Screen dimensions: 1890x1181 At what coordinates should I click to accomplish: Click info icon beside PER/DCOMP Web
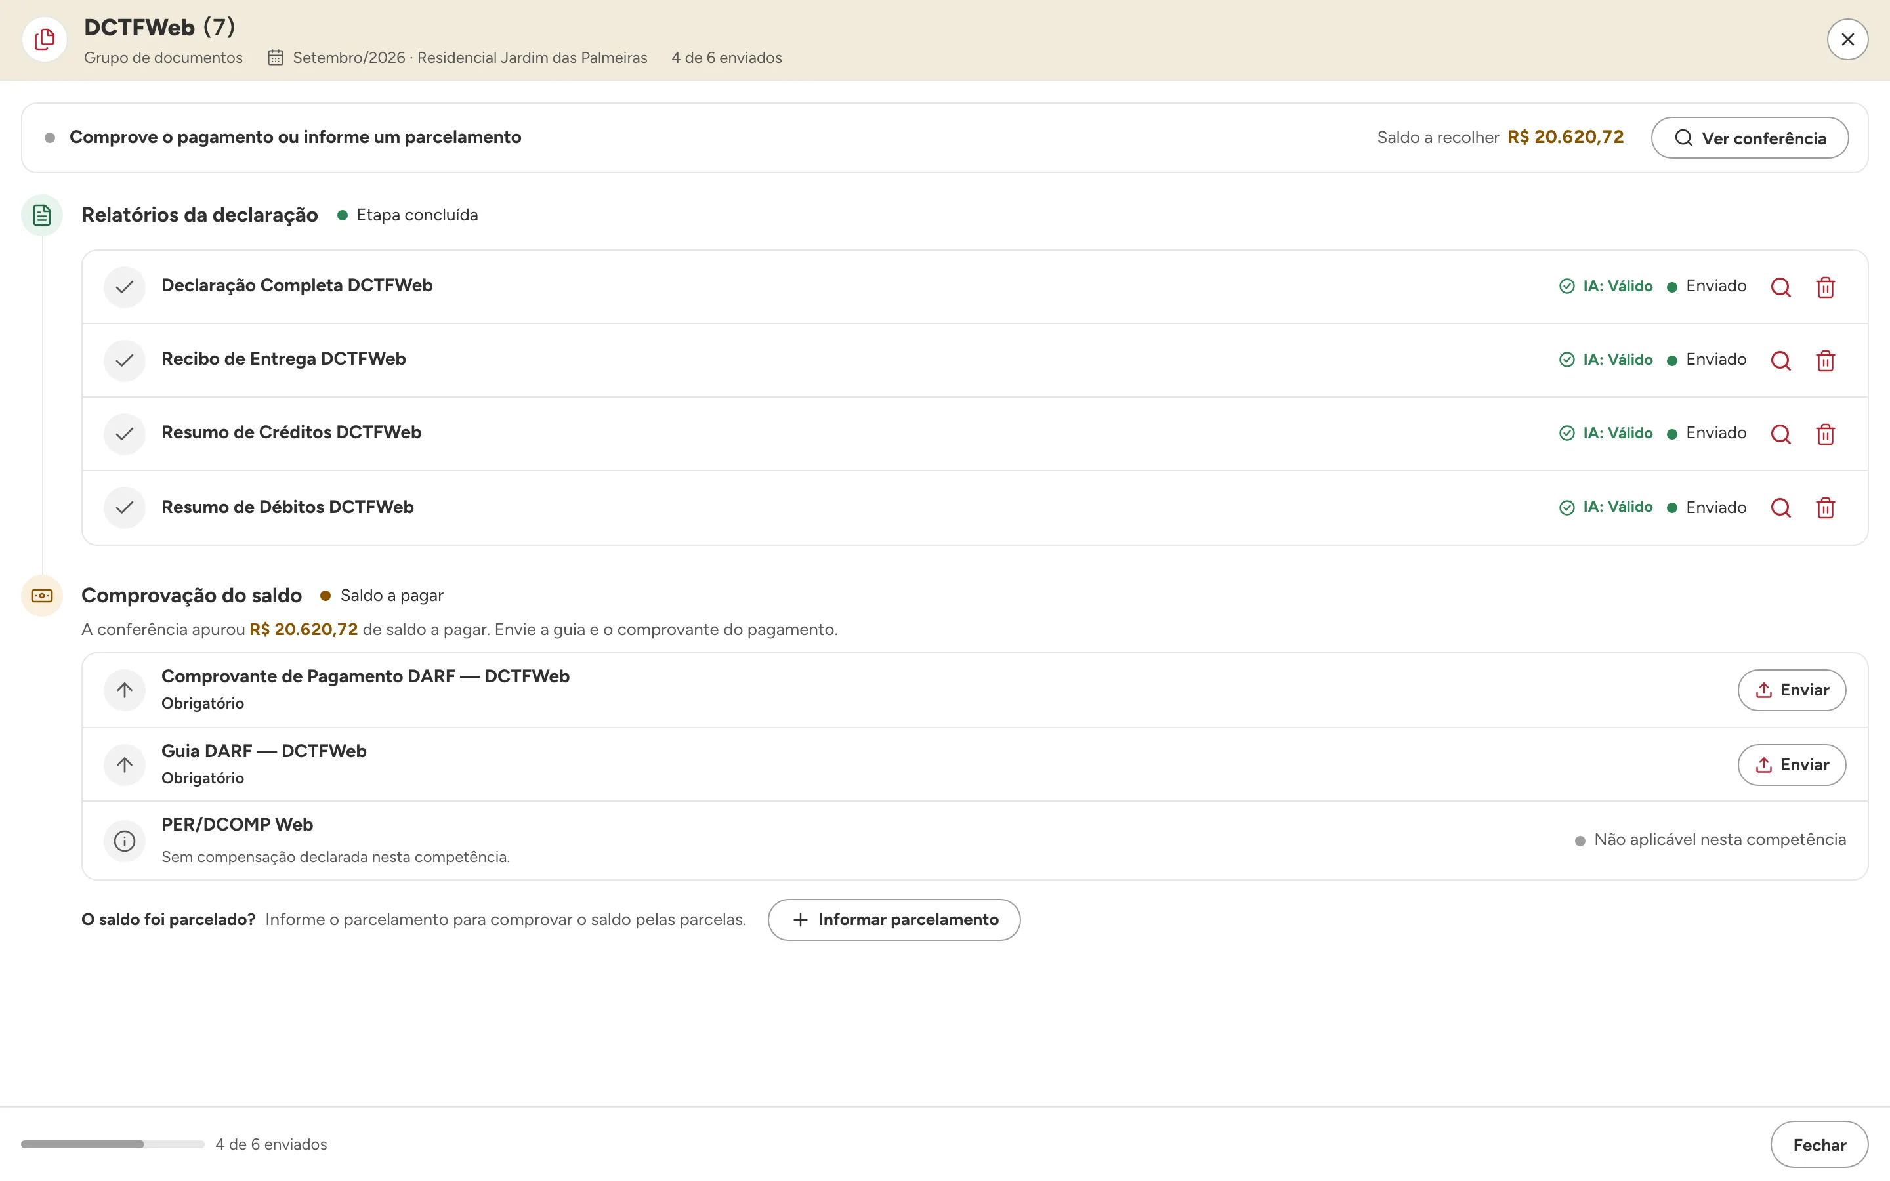pos(124,841)
